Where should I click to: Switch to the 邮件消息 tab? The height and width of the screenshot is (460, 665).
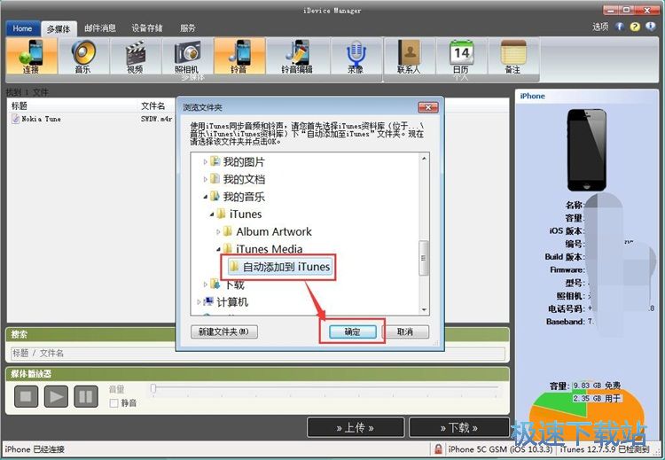[100, 28]
